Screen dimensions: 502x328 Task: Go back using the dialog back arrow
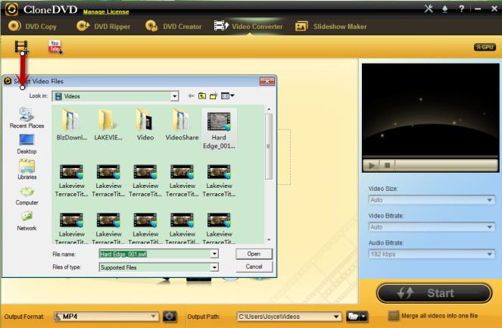[x=191, y=95]
